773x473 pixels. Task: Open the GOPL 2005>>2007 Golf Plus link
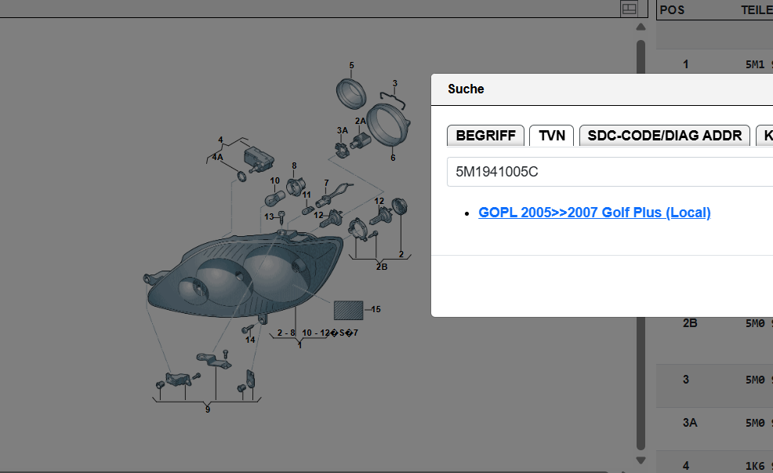tap(594, 213)
